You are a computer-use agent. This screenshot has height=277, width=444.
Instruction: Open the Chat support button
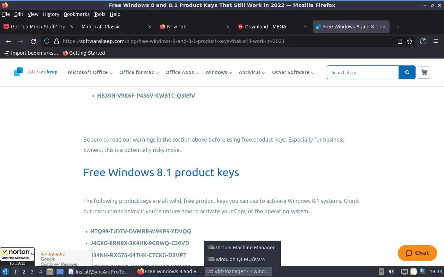coord(417,253)
